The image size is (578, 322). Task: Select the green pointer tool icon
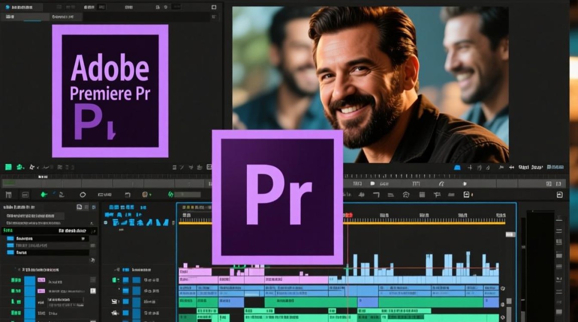pyautogui.click(x=43, y=194)
